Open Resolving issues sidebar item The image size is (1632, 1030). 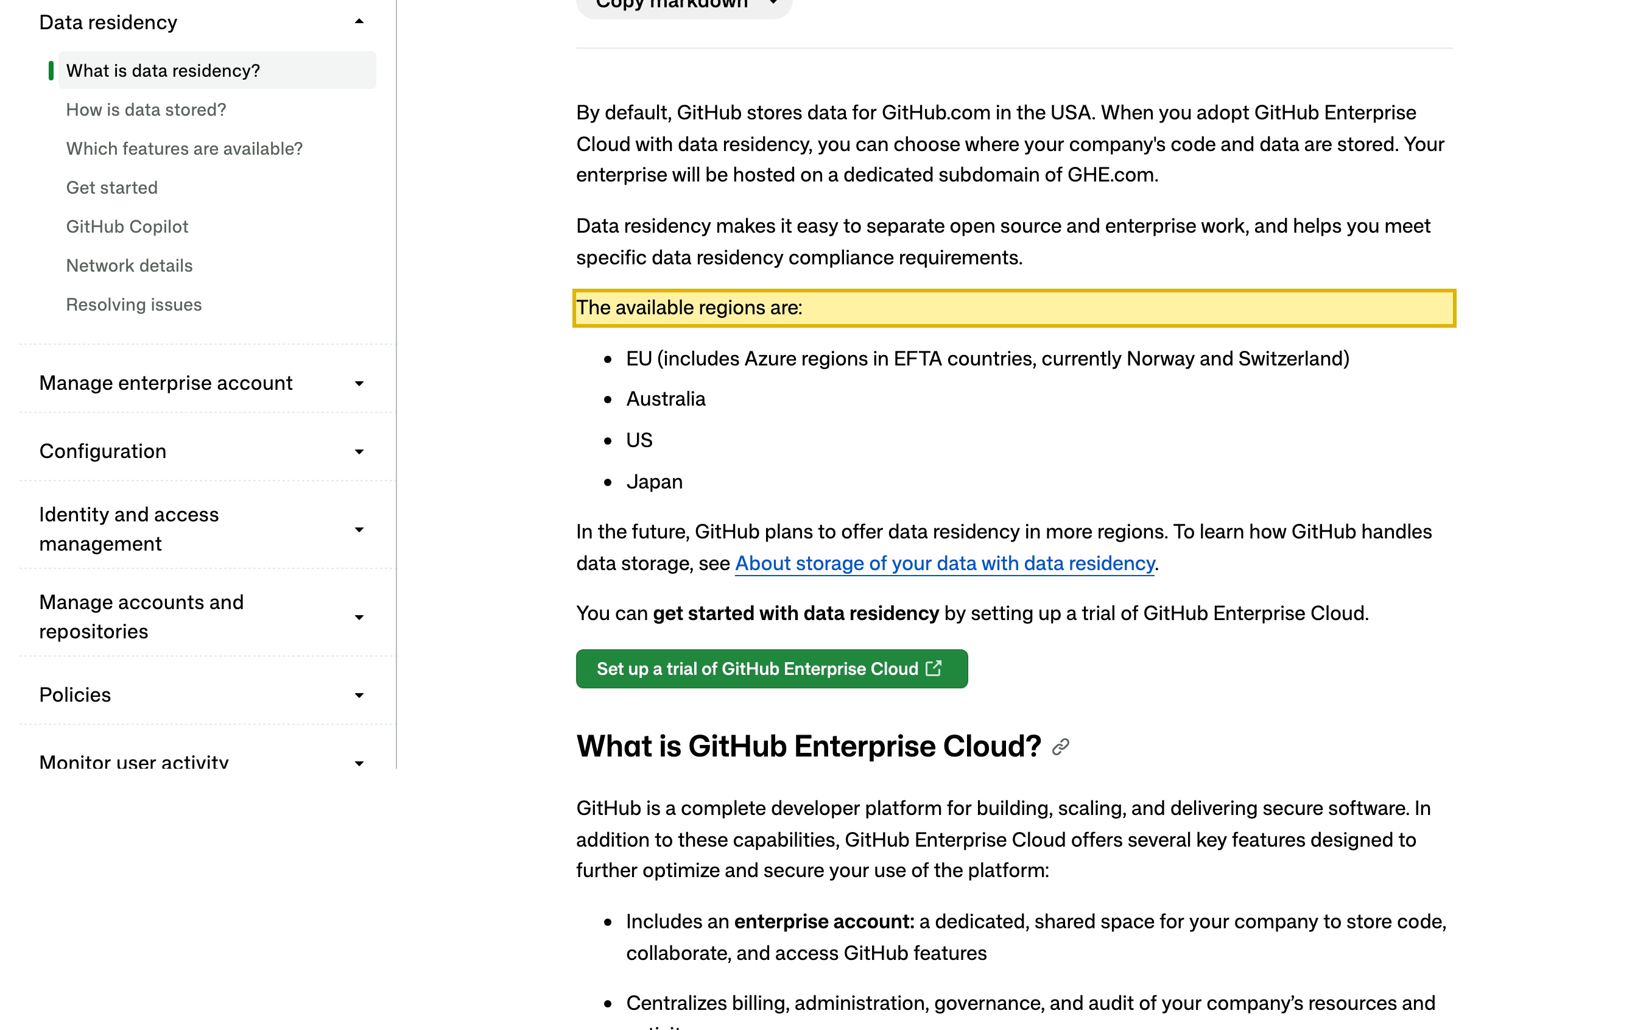(133, 305)
